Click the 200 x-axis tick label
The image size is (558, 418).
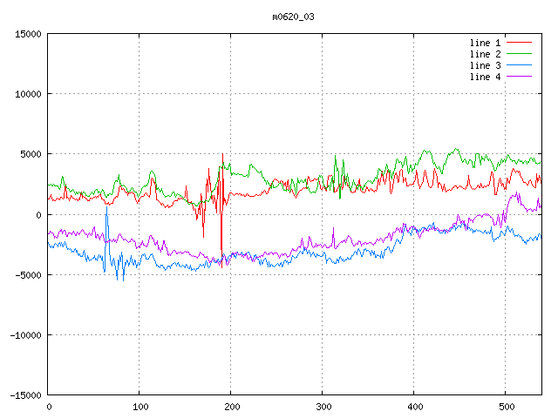pos(231,406)
